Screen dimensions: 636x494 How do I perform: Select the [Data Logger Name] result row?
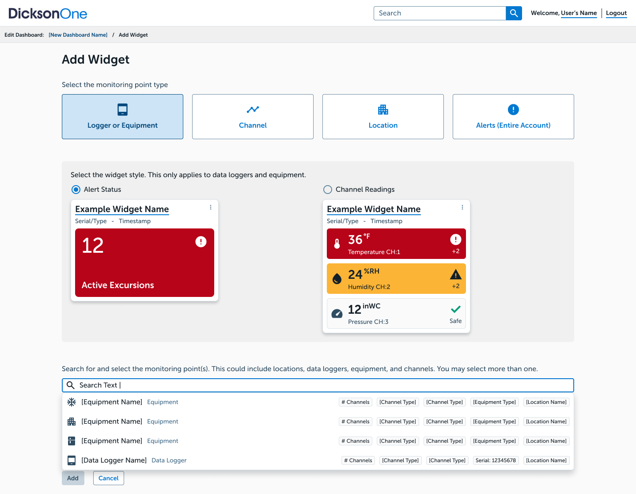(318, 460)
